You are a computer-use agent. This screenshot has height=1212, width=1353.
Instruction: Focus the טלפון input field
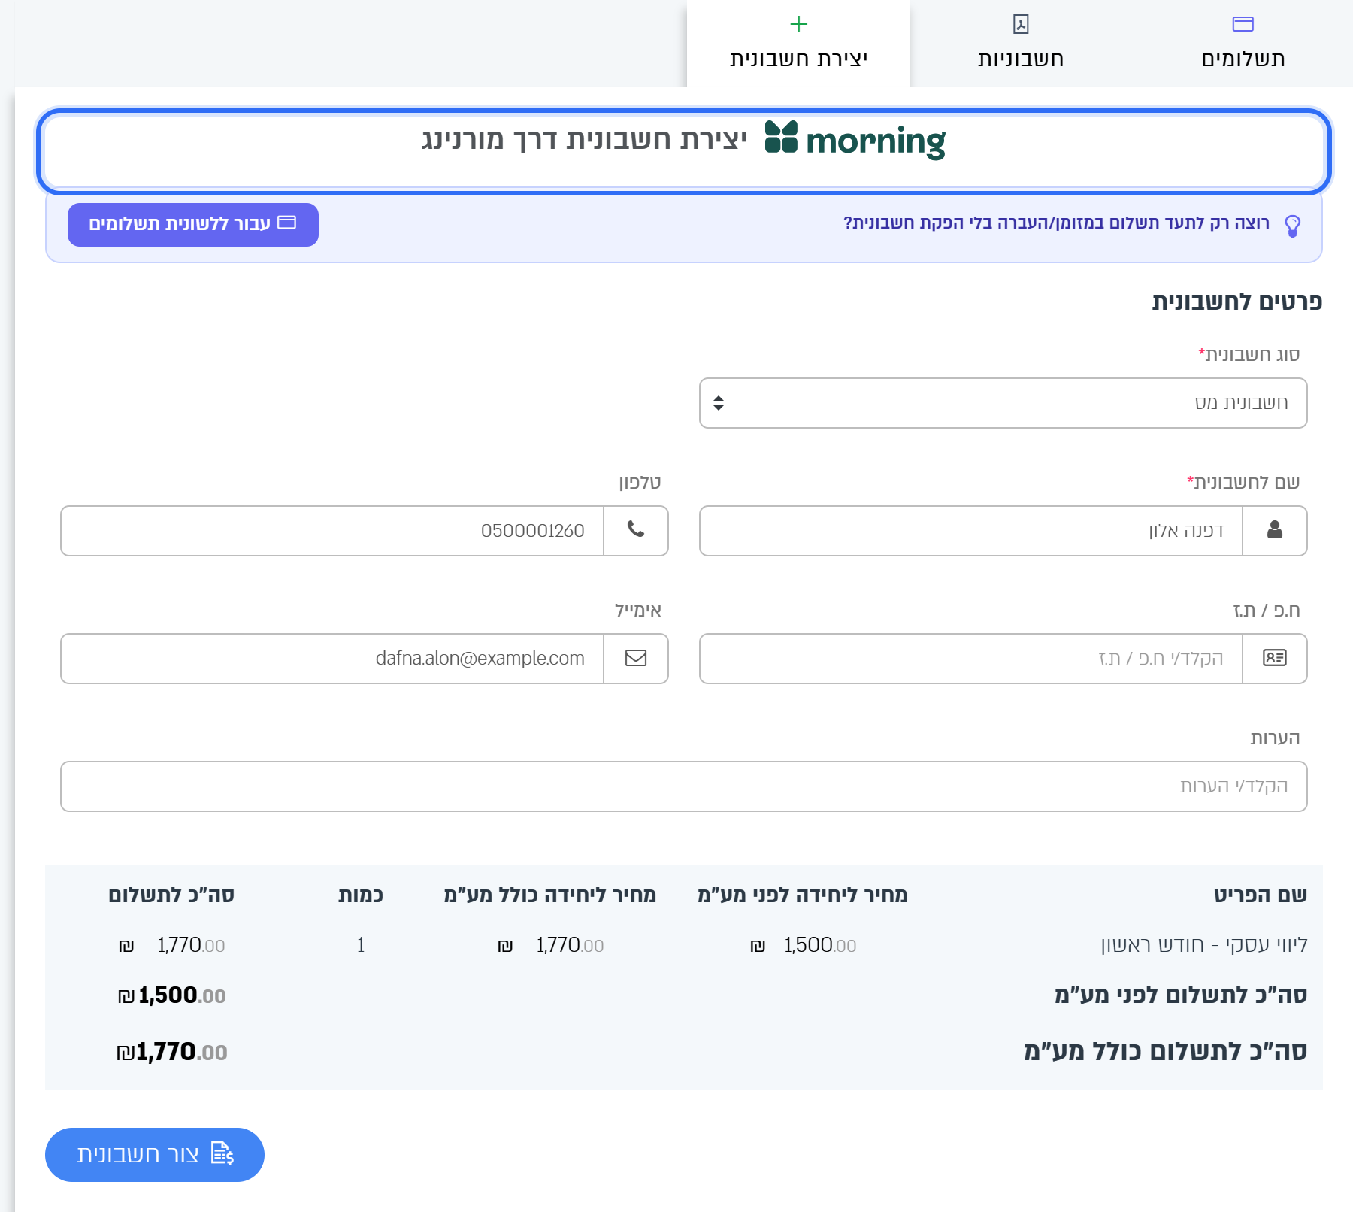[332, 531]
